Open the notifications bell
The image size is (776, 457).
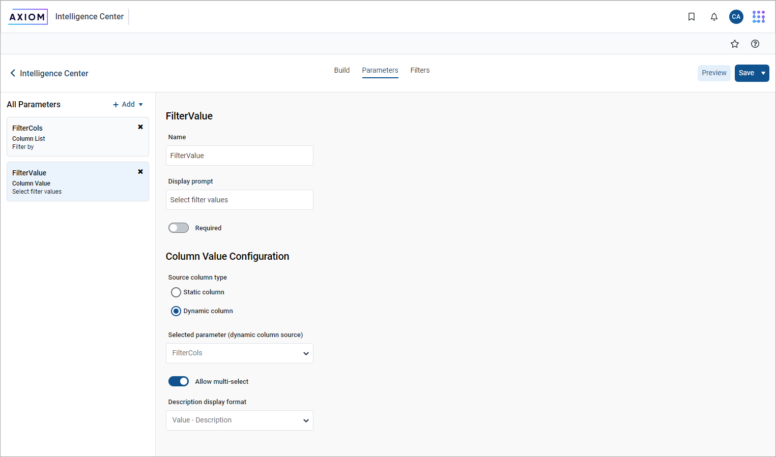coord(714,17)
